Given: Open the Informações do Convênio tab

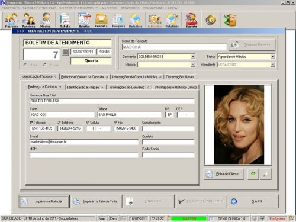Looking at the screenshot, I should coord(129,87).
